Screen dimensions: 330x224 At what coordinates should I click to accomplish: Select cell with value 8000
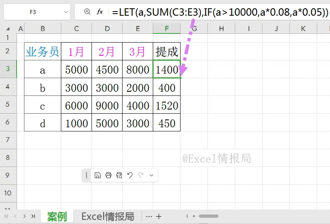pos(137,69)
